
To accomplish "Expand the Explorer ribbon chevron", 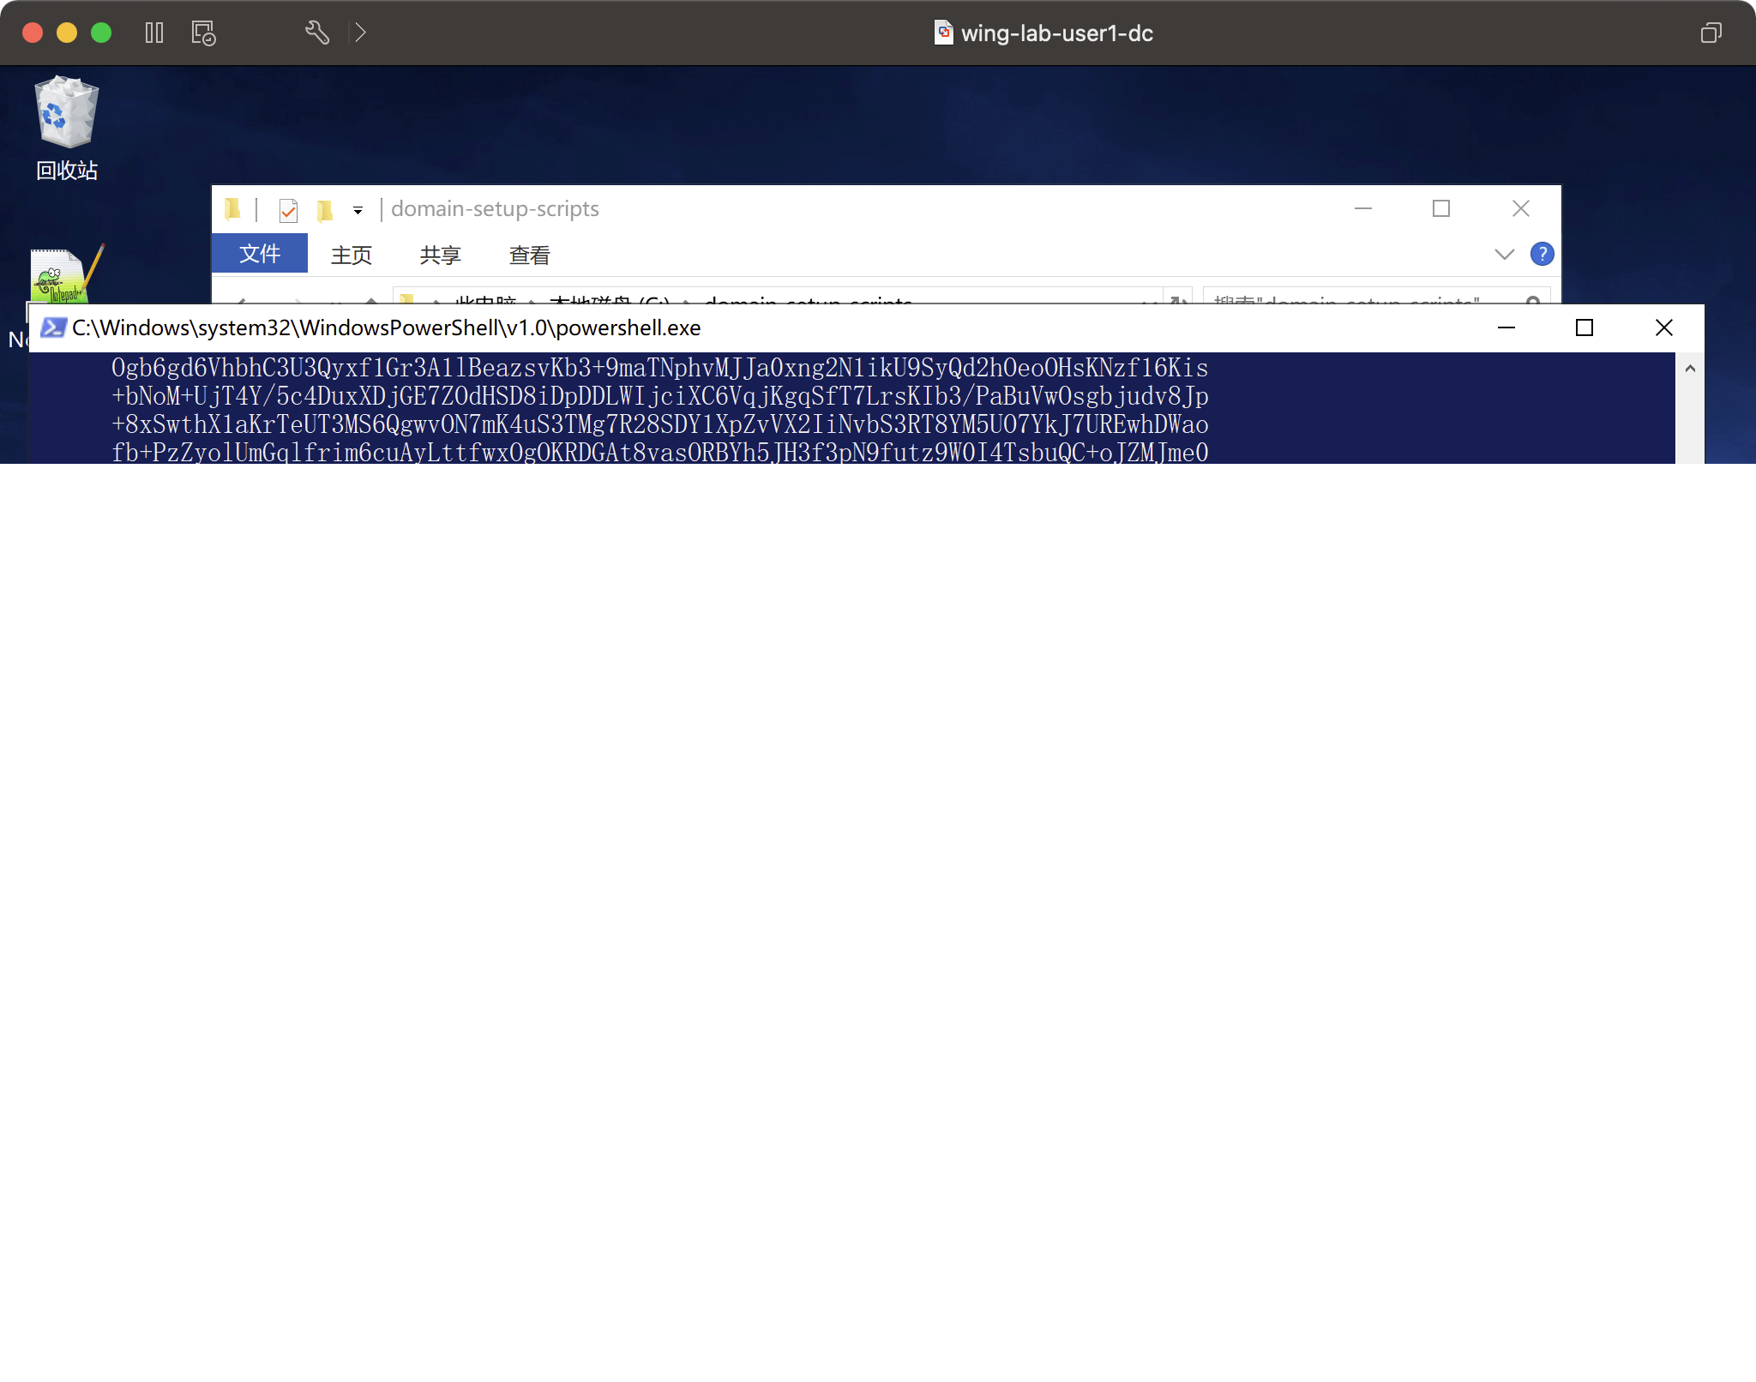I will [x=1504, y=254].
